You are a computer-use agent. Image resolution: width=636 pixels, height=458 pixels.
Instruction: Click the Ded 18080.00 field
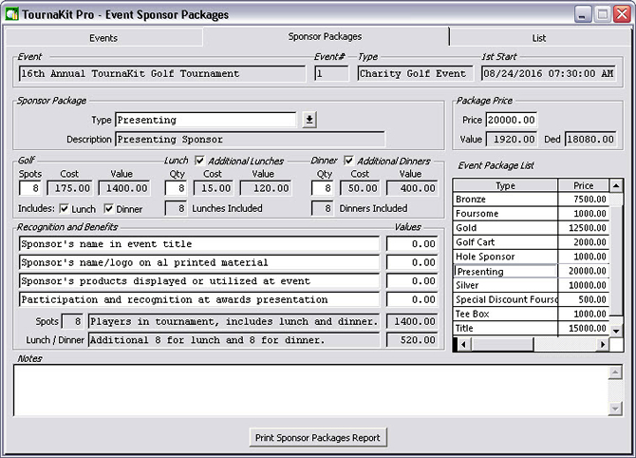pyautogui.click(x=590, y=140)
